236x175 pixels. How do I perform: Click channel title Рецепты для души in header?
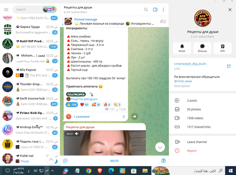78,8
